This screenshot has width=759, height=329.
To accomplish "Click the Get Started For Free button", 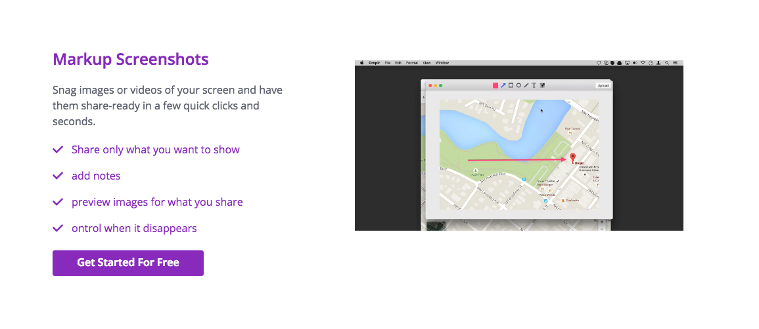I will click(x=127, y=263).
